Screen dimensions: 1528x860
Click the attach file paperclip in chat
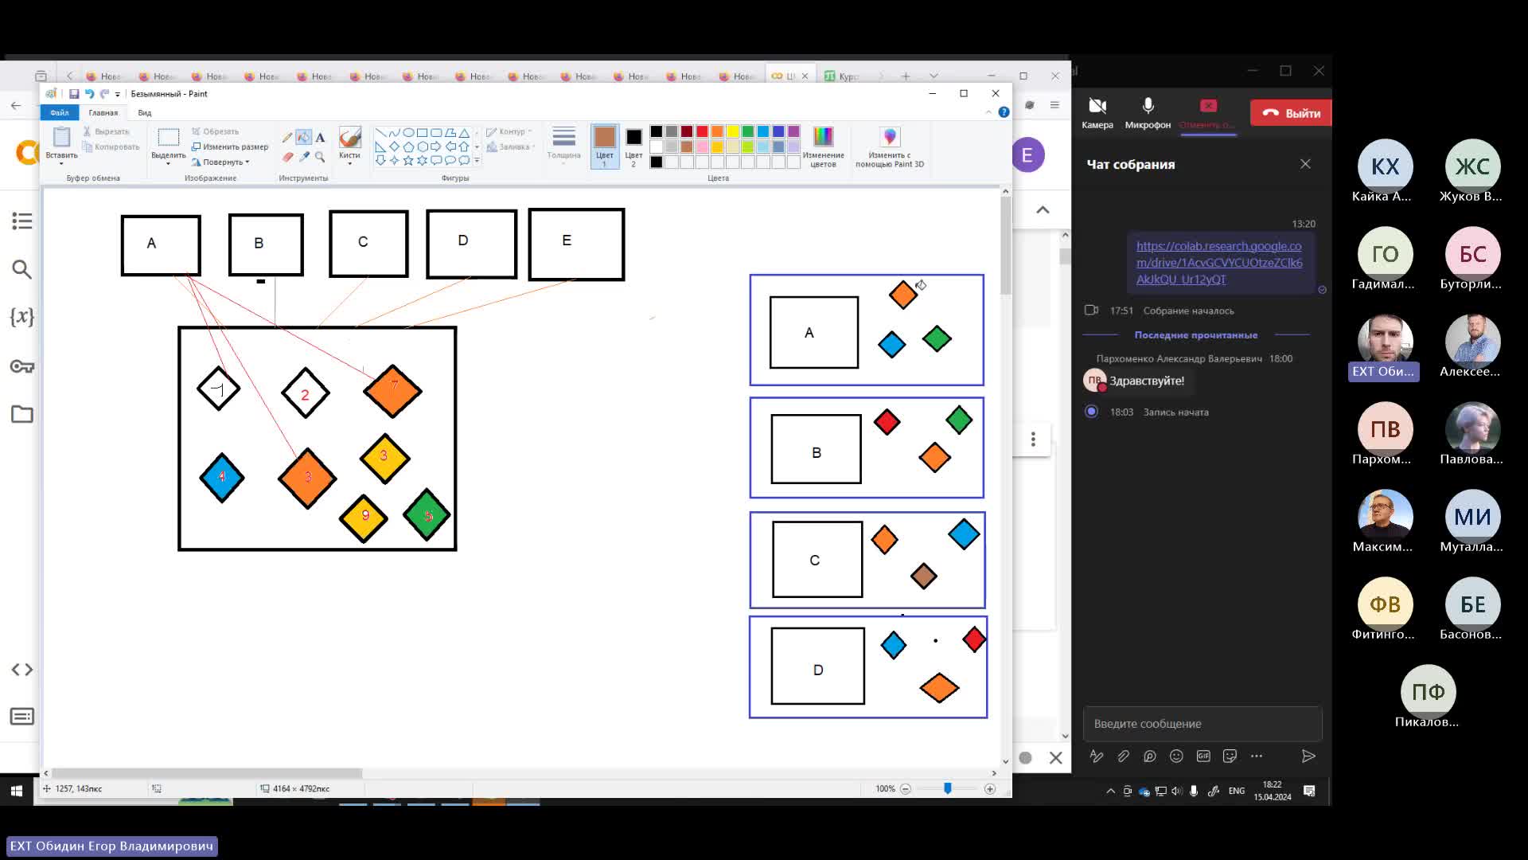pos(1123,756)
